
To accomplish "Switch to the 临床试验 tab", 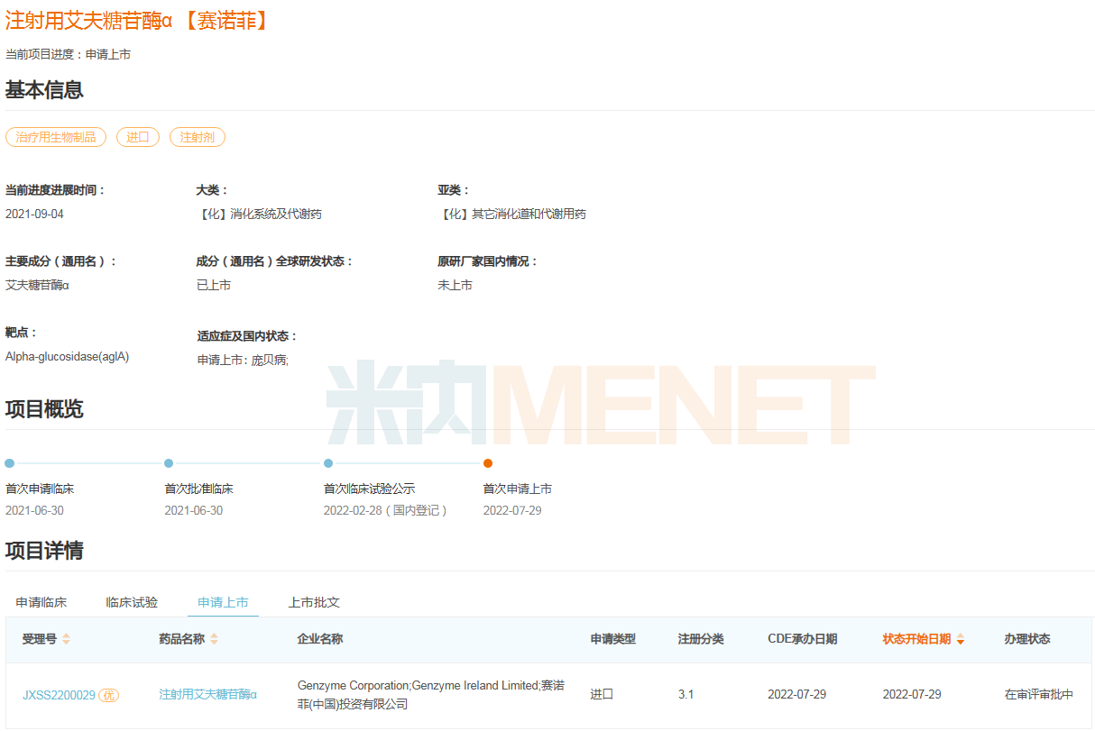I will 132,602.
